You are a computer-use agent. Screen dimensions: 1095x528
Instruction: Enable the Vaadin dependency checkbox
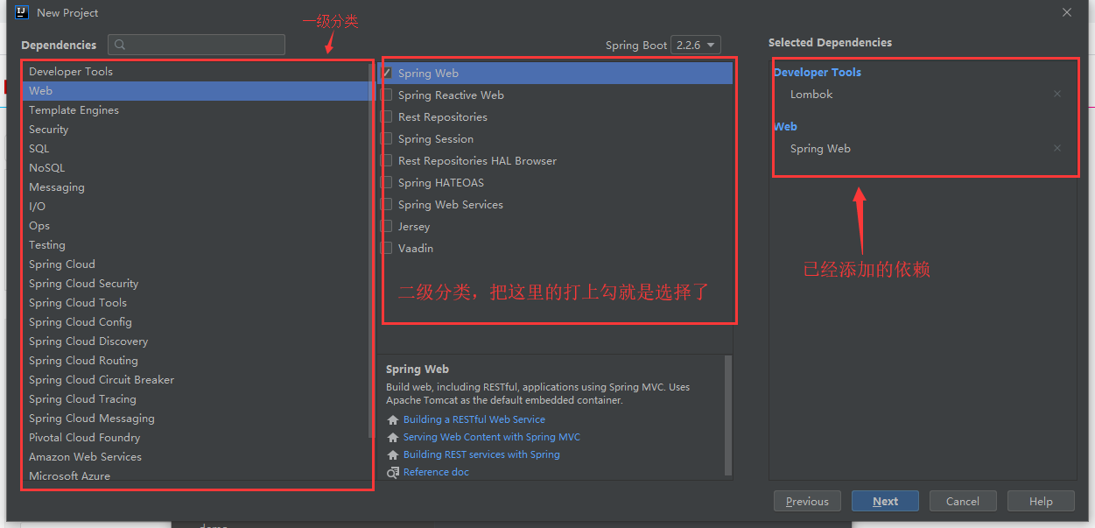386,249
